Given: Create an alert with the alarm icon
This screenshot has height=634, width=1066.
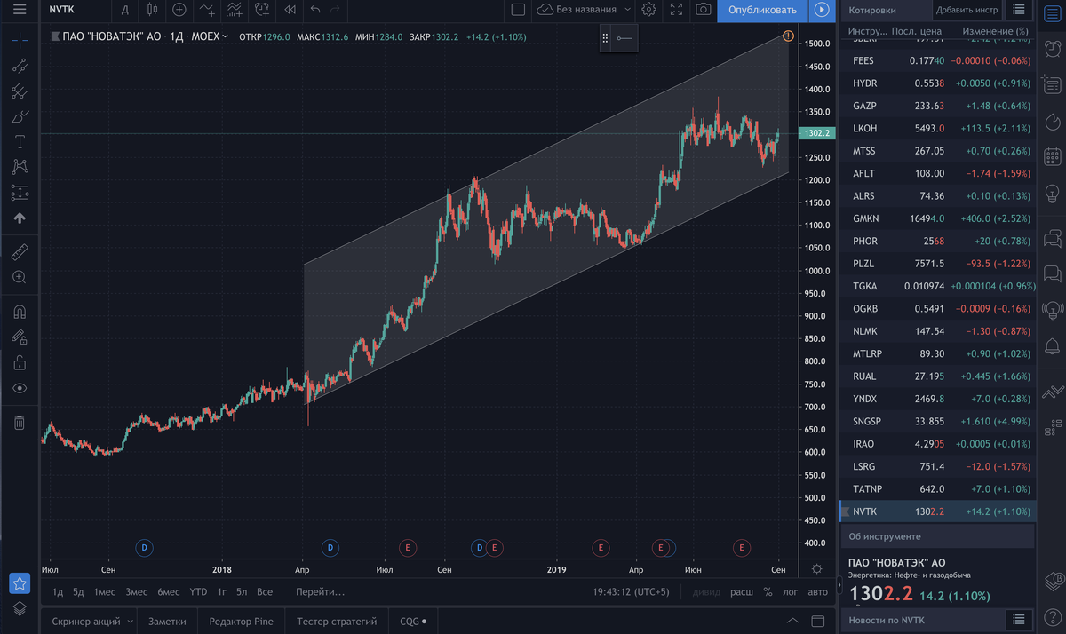Looking at the screenshot, I should [262, 10].
